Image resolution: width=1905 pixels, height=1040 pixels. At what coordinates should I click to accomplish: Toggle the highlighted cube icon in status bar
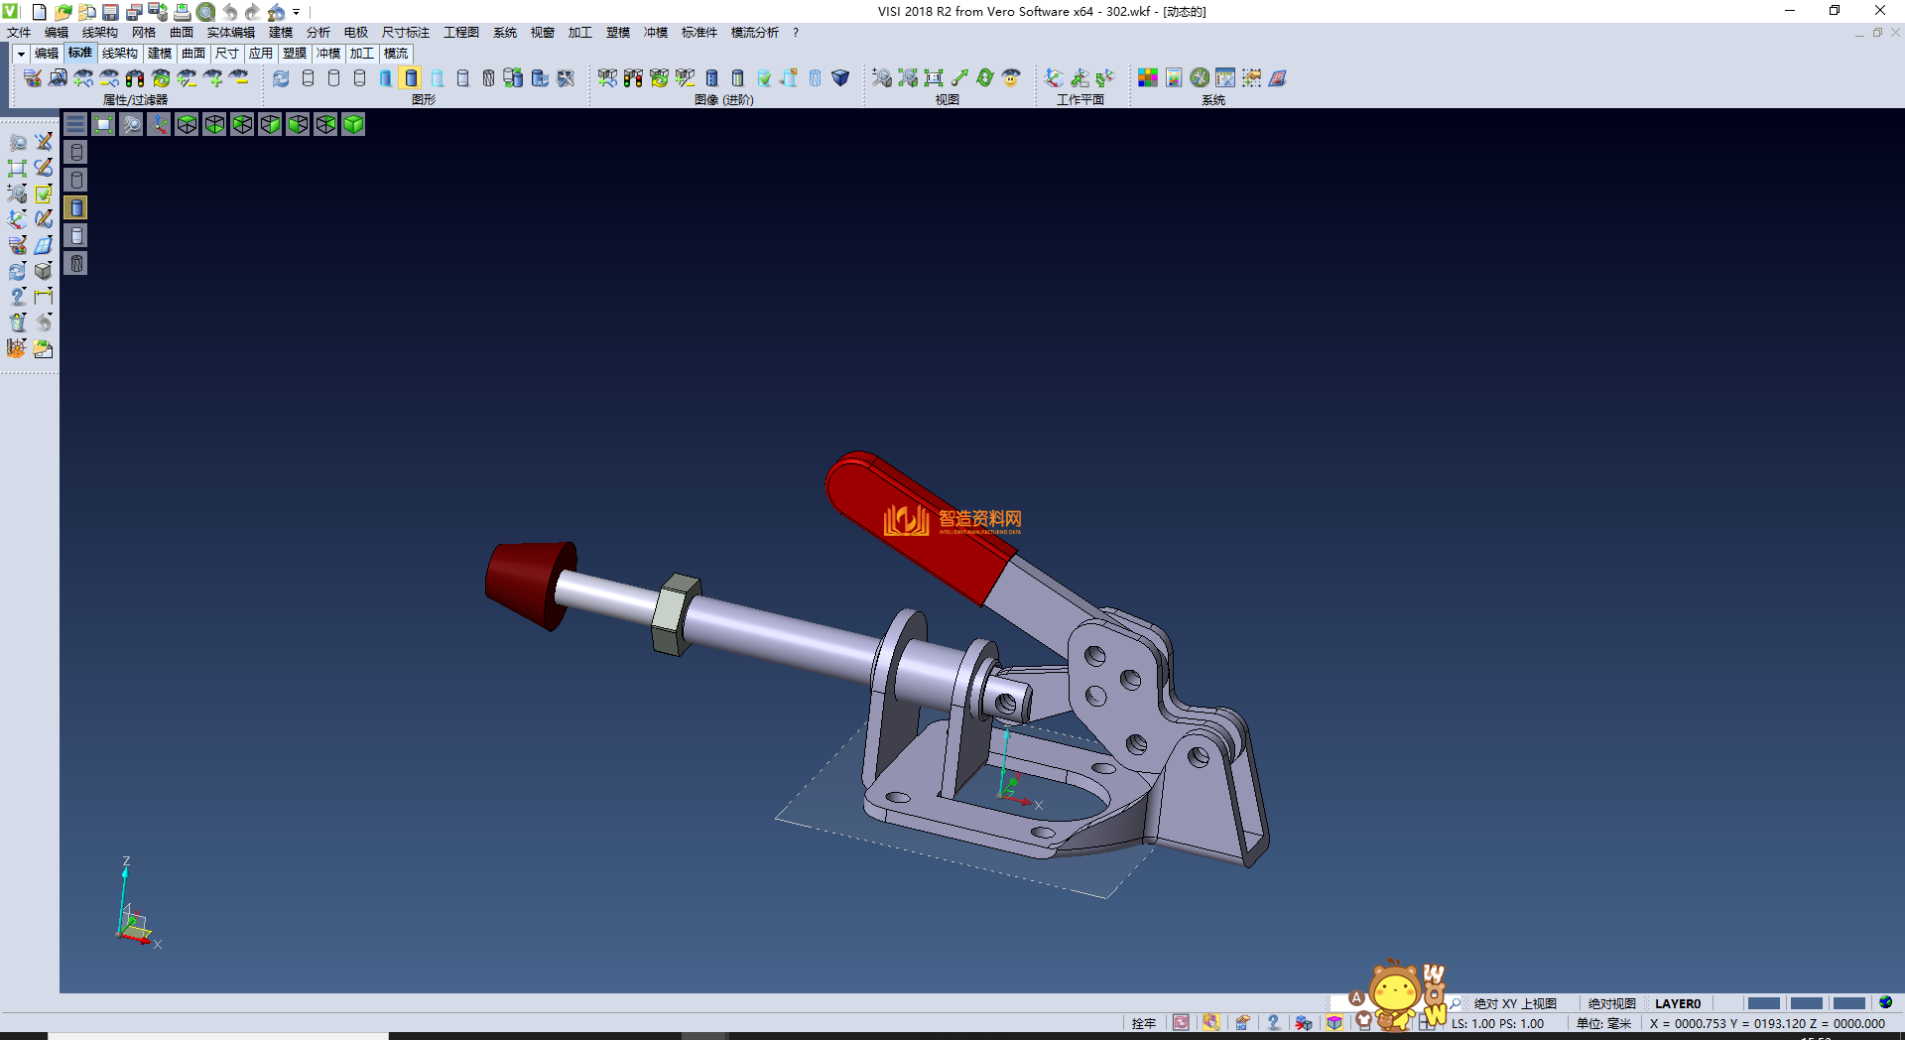click(1334, 1022)
